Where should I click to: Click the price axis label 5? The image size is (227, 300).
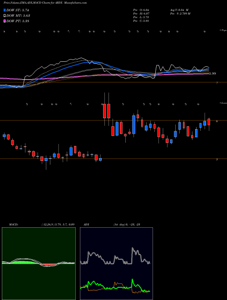(217, 160)
